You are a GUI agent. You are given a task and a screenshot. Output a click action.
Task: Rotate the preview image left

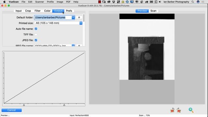(173, 110)
